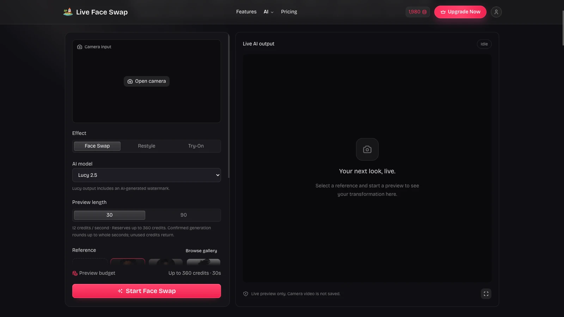Set preview length to 90
The width and height of the screenshot is (564, 317).
click(184, 215)
